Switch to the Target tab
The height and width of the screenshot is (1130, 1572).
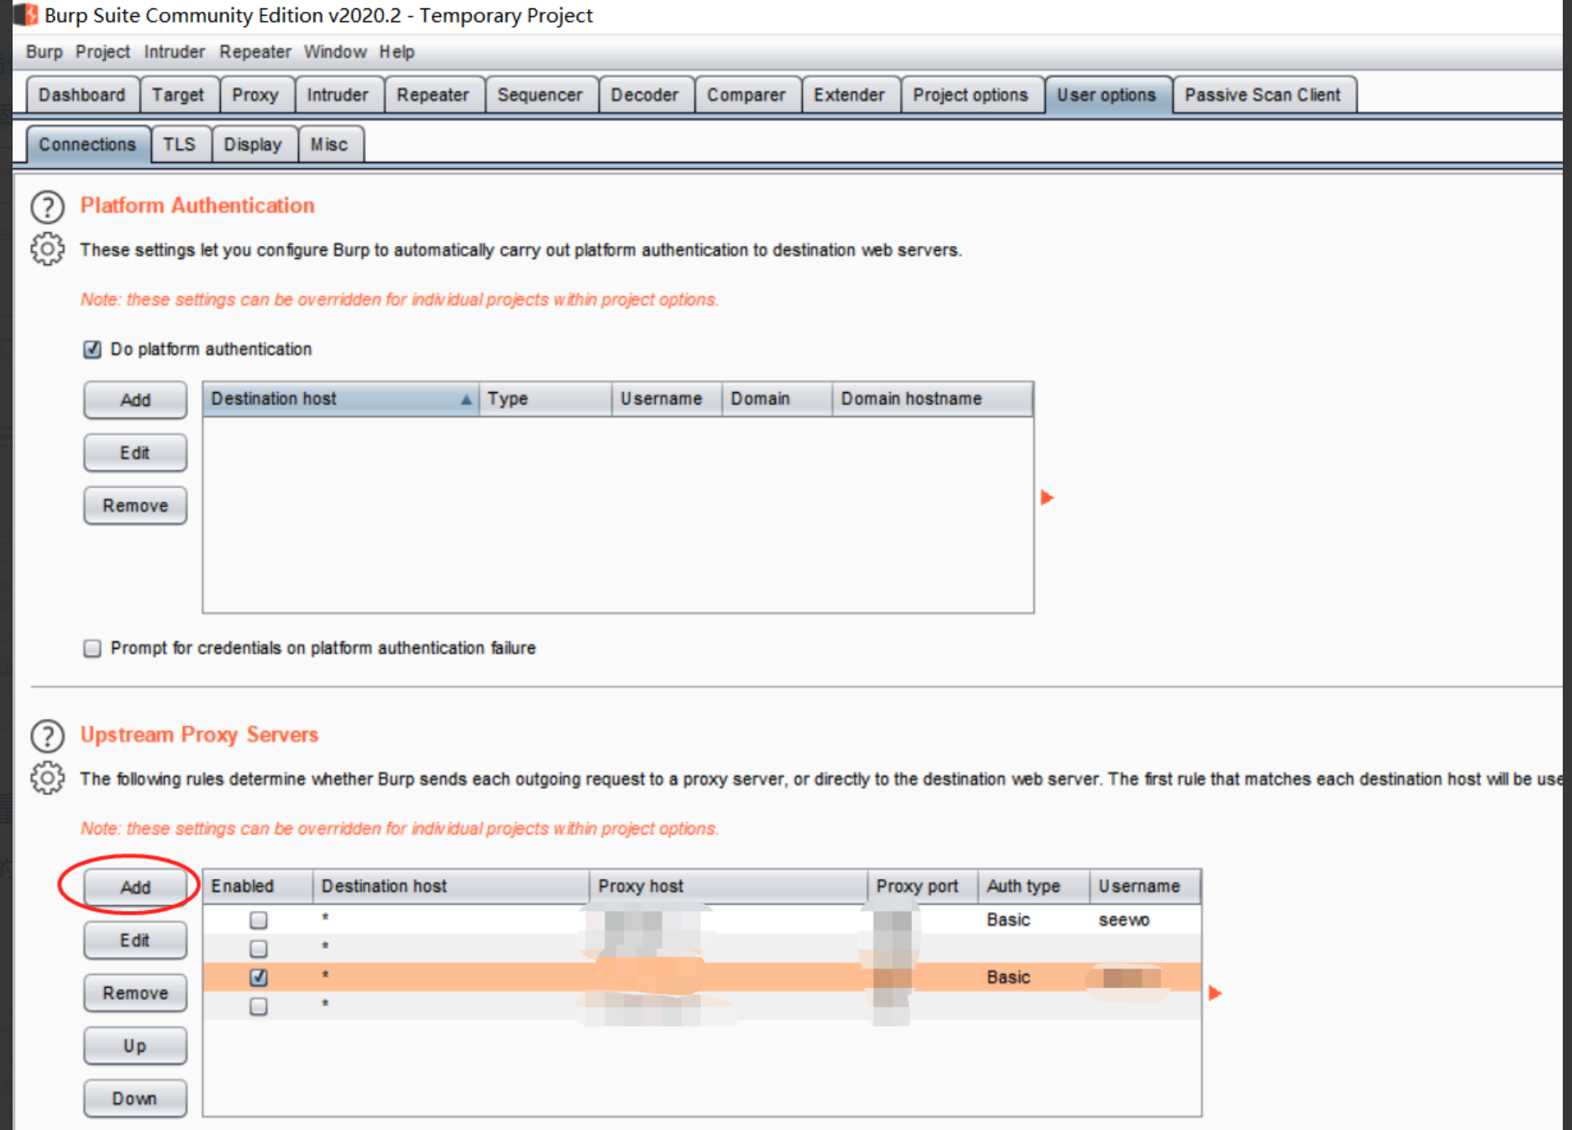coord(178,95)
